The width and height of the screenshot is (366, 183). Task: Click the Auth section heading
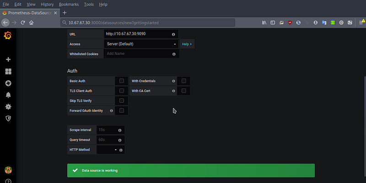tap(72, 71)
